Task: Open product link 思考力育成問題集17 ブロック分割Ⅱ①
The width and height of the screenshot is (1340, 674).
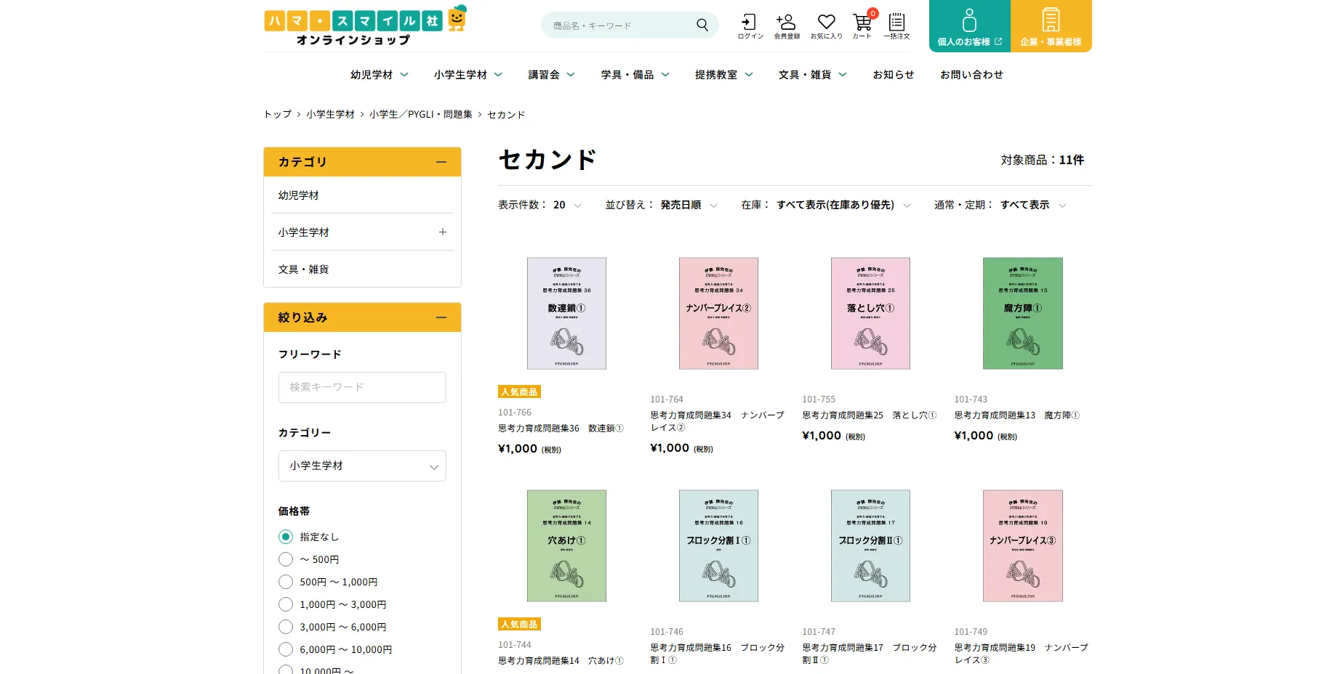Action: pos(869,654)
